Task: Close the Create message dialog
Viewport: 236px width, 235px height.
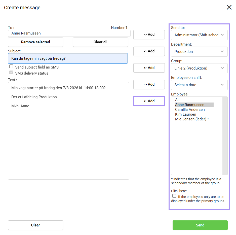Action: click(229, 7)
